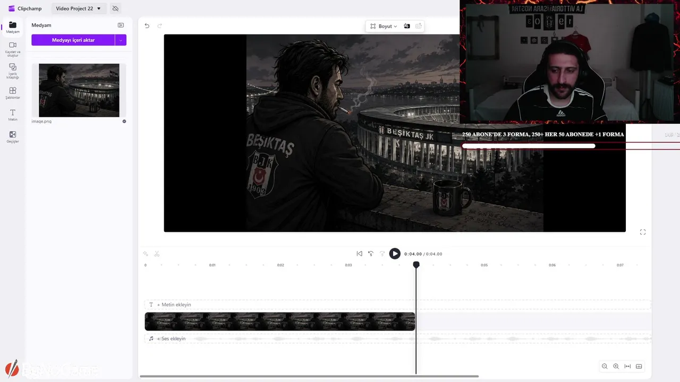Rewind playback by 5 seconds

371,254
